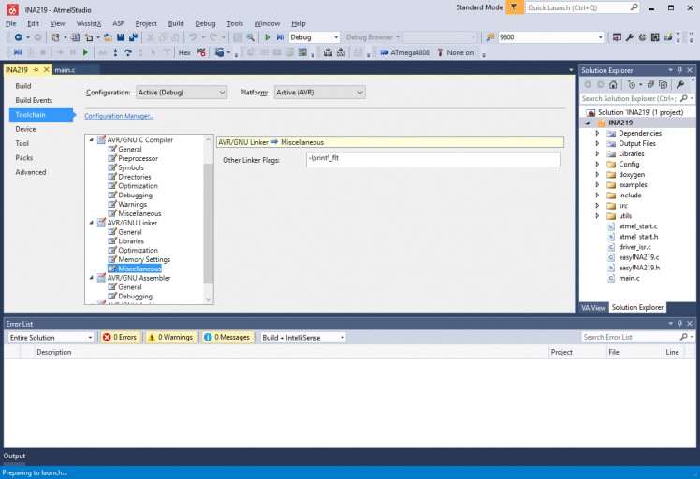Select the Device settings page
The image size is (700, 479).
25,129
